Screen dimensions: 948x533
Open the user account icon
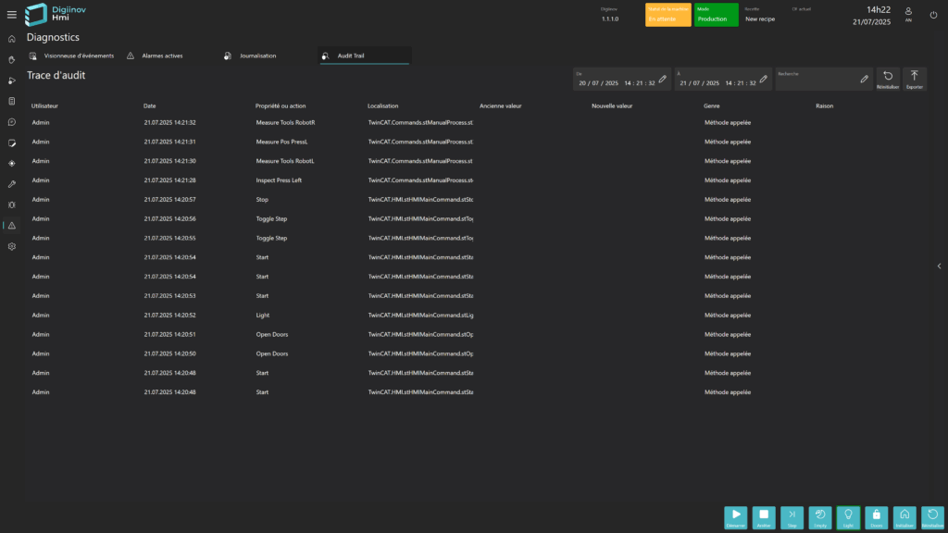(907, 14)
